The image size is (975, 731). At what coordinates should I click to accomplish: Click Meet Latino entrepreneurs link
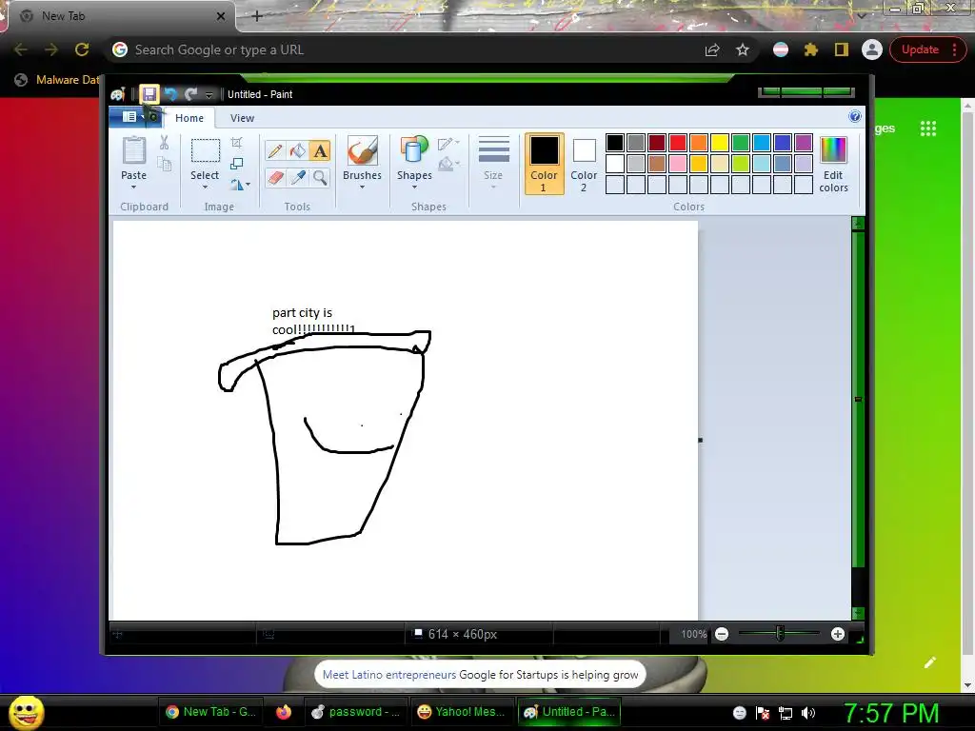click(x=389, y=675)
